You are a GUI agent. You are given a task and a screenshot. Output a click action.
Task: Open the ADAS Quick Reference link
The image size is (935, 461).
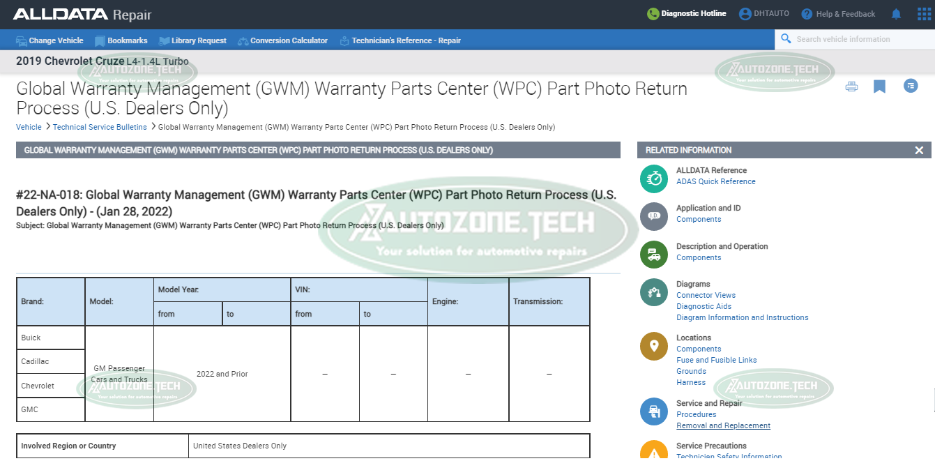(x=715, y=181)
